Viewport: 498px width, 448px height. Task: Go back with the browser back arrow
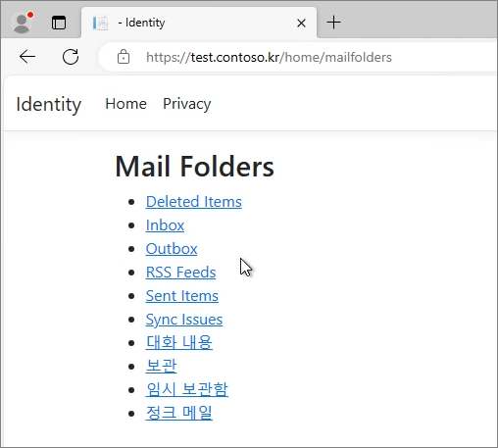coord(27,57)
